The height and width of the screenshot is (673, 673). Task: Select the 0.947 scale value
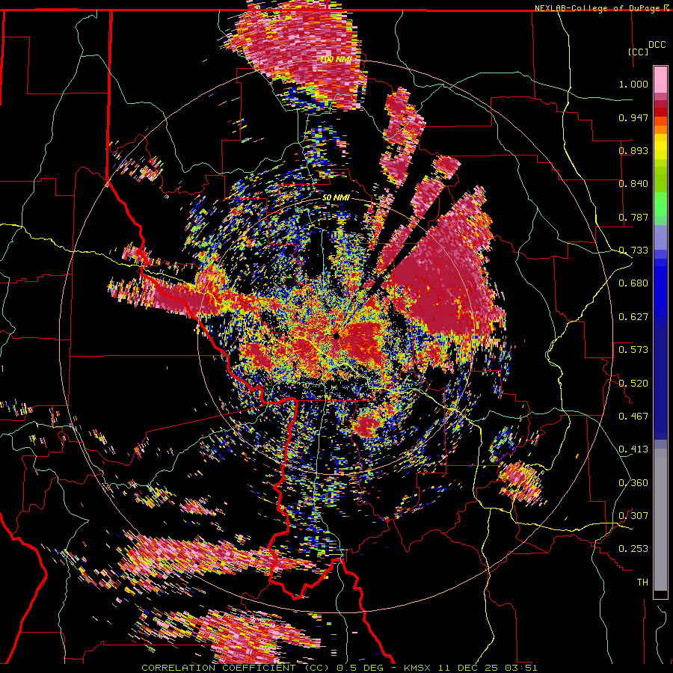633,117
